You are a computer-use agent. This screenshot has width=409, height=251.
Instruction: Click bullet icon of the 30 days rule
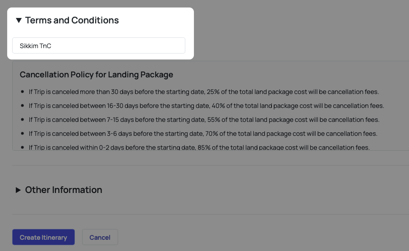pos(23,92)
